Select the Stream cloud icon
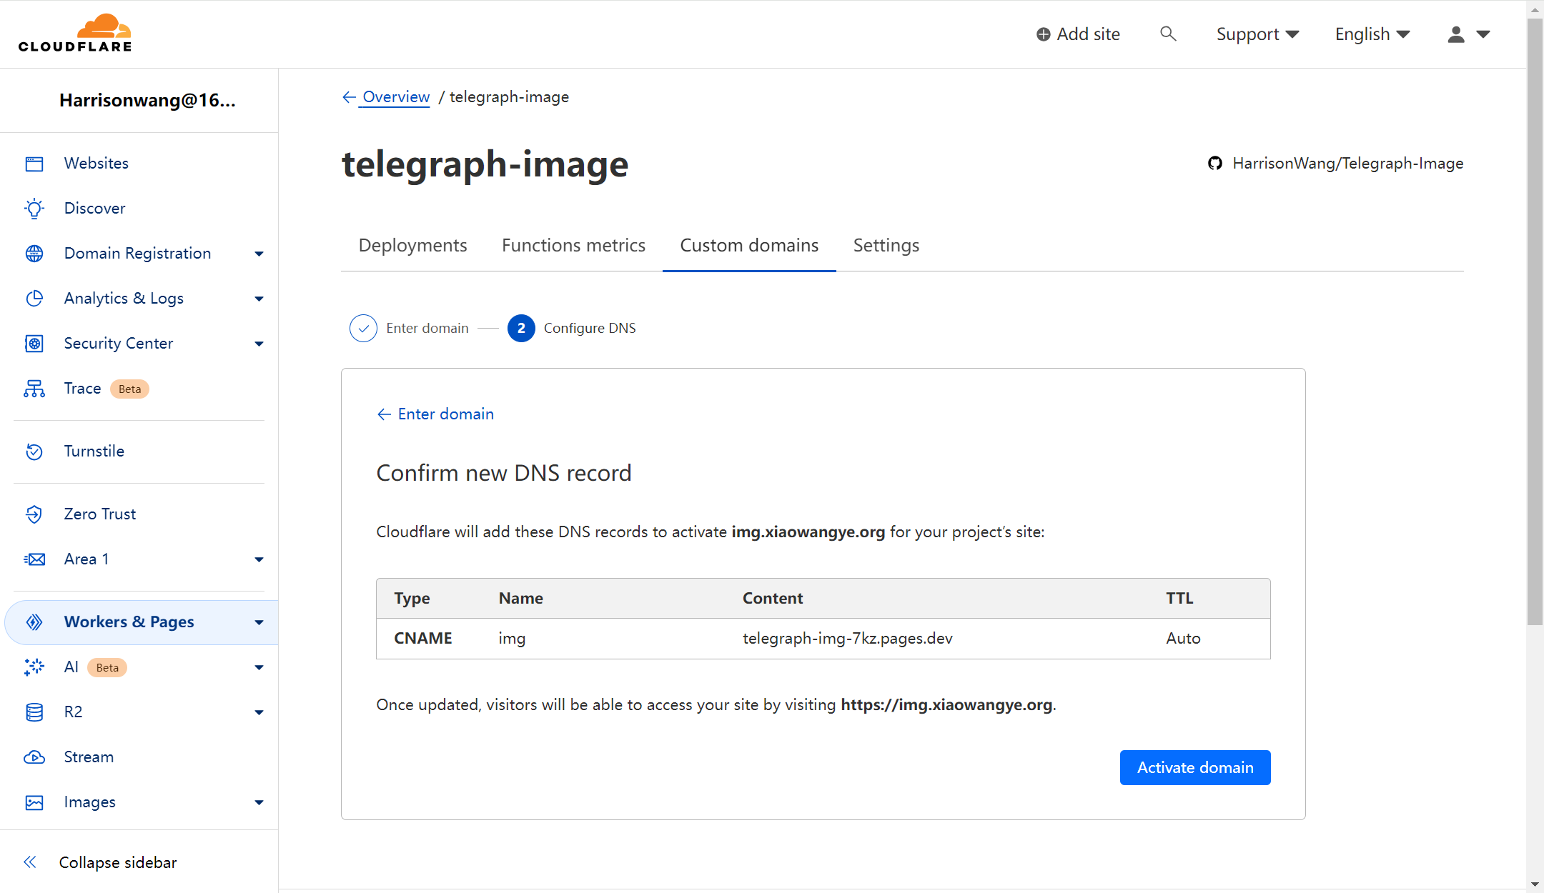The width and height of the screenshot is (1544, 893). click(x=34, y=757)
